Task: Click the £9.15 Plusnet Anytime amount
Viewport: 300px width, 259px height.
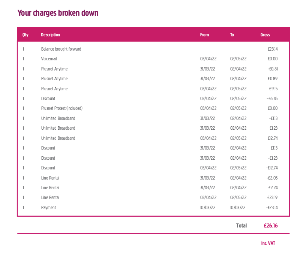Action: pyautogui.click(x=273, y=89)
